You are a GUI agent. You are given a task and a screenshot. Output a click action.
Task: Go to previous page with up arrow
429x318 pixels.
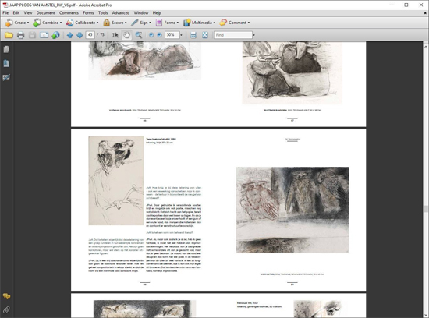(x=69, y=35)
